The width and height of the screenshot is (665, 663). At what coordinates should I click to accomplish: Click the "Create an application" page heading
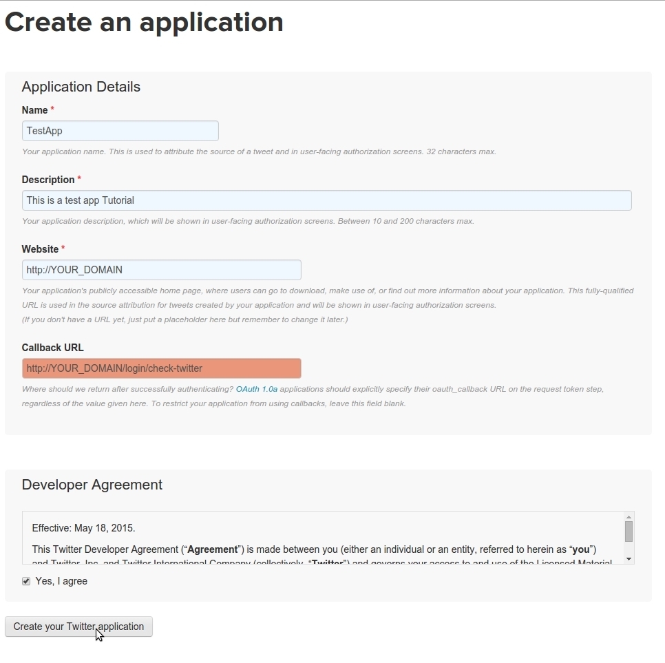pos(144,22)
